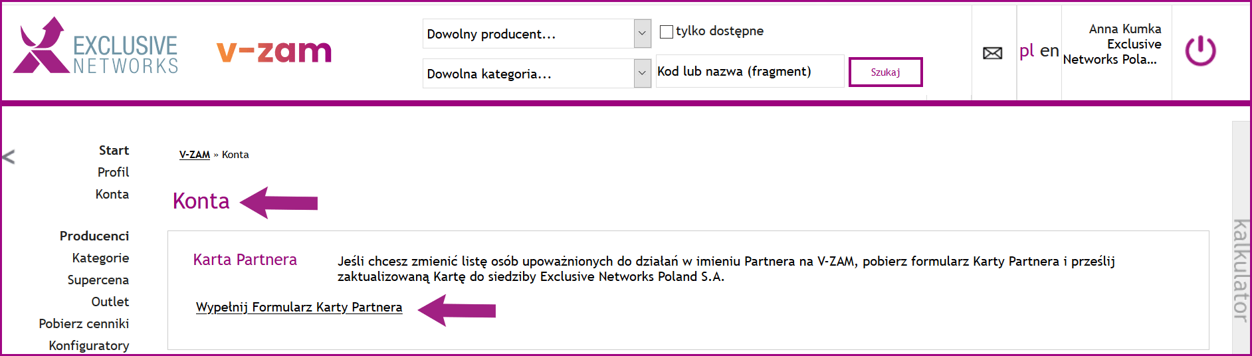Open Profil in the side menu

pyautogui.click(x=113, y=173)
